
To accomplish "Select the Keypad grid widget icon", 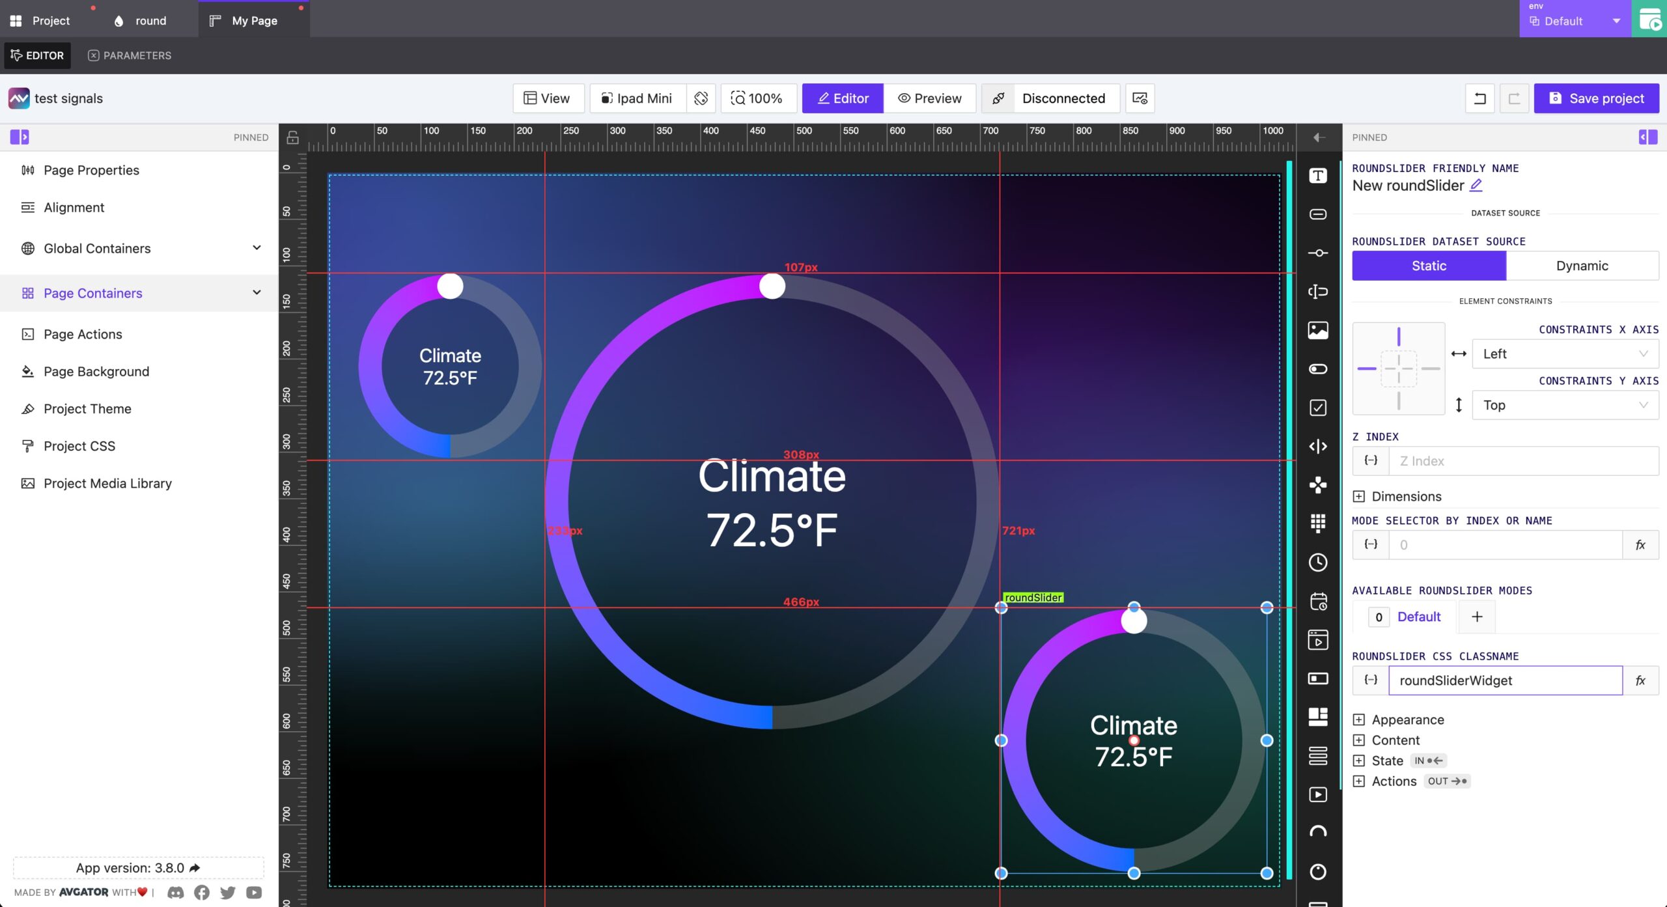I will [x=1318, y=523].
